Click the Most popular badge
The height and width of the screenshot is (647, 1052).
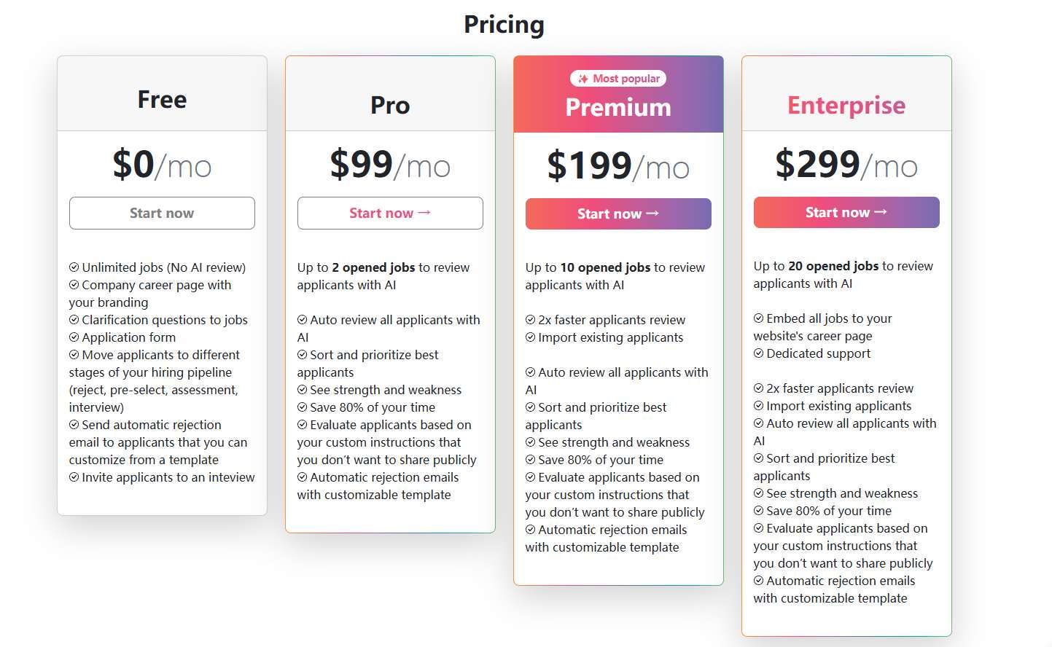click(618, 79)
